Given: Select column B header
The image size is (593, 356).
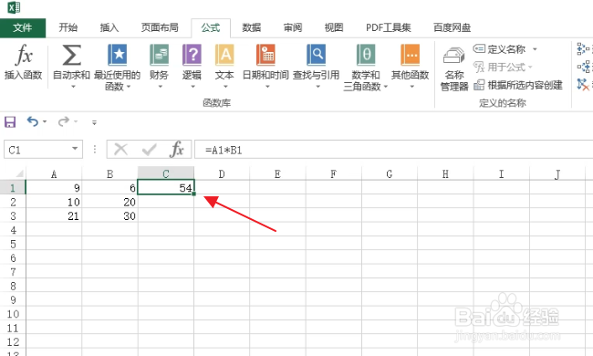Looking at the screenshot, I should click(x=110, y=173).
